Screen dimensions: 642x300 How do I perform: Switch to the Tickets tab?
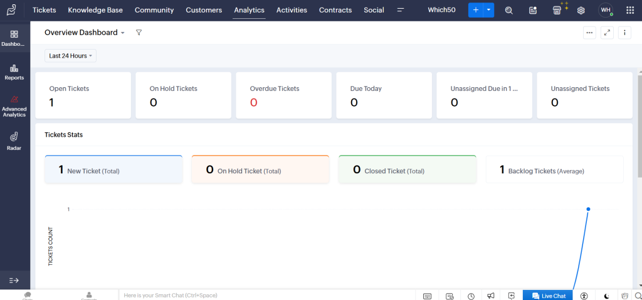[x=44, y=10]
